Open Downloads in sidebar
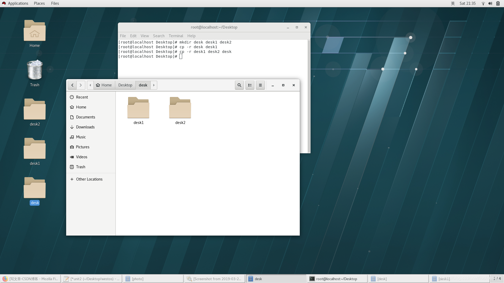Screen dimensions: 504x283 [x=91, y=127]
